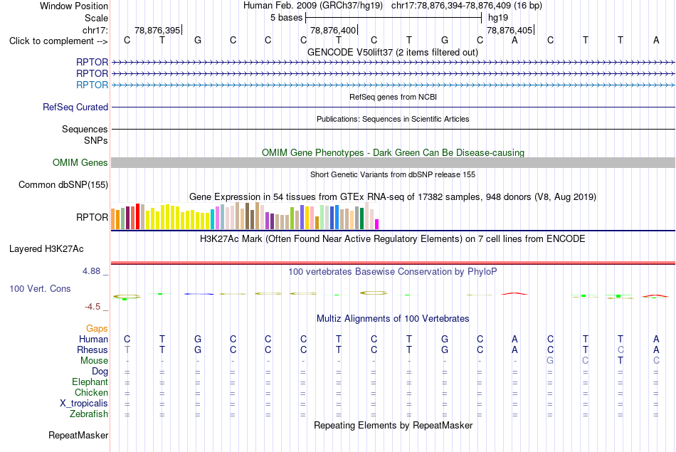The width and height of the screenshot is (676, 452).
Task: Click the RepeatMasker track label
Action: coord(78,435)
